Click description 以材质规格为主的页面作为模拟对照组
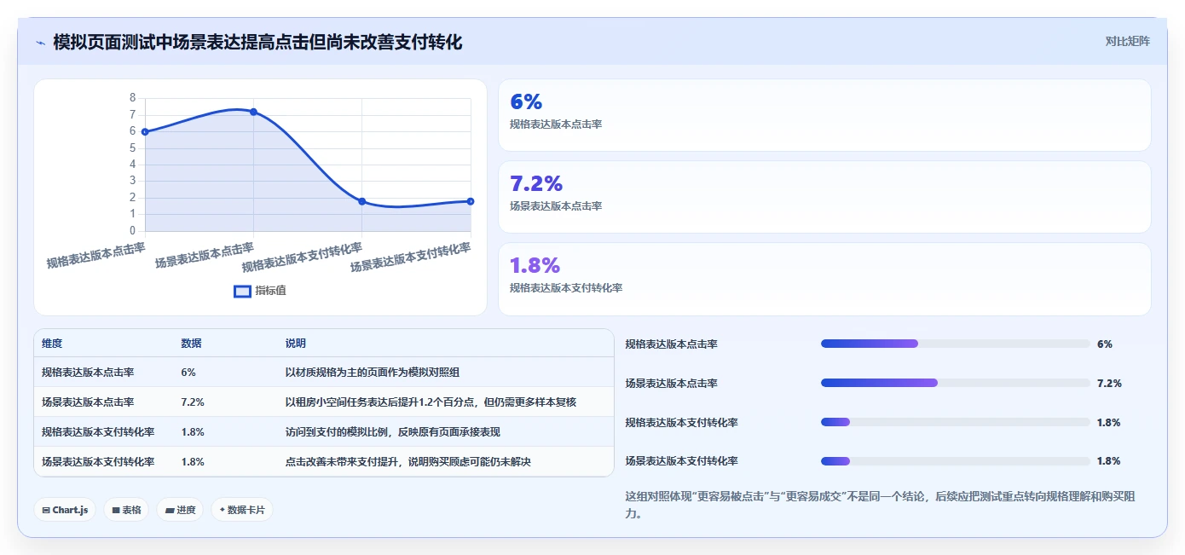The image size is (1185, 555). (373, 373)
